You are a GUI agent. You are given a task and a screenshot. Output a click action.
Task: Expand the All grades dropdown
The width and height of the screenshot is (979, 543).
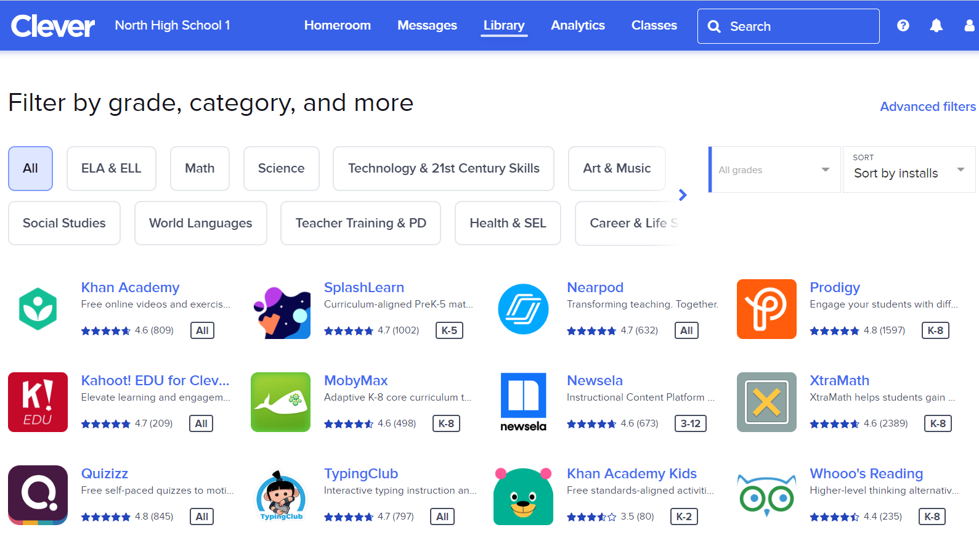[774, 169]
